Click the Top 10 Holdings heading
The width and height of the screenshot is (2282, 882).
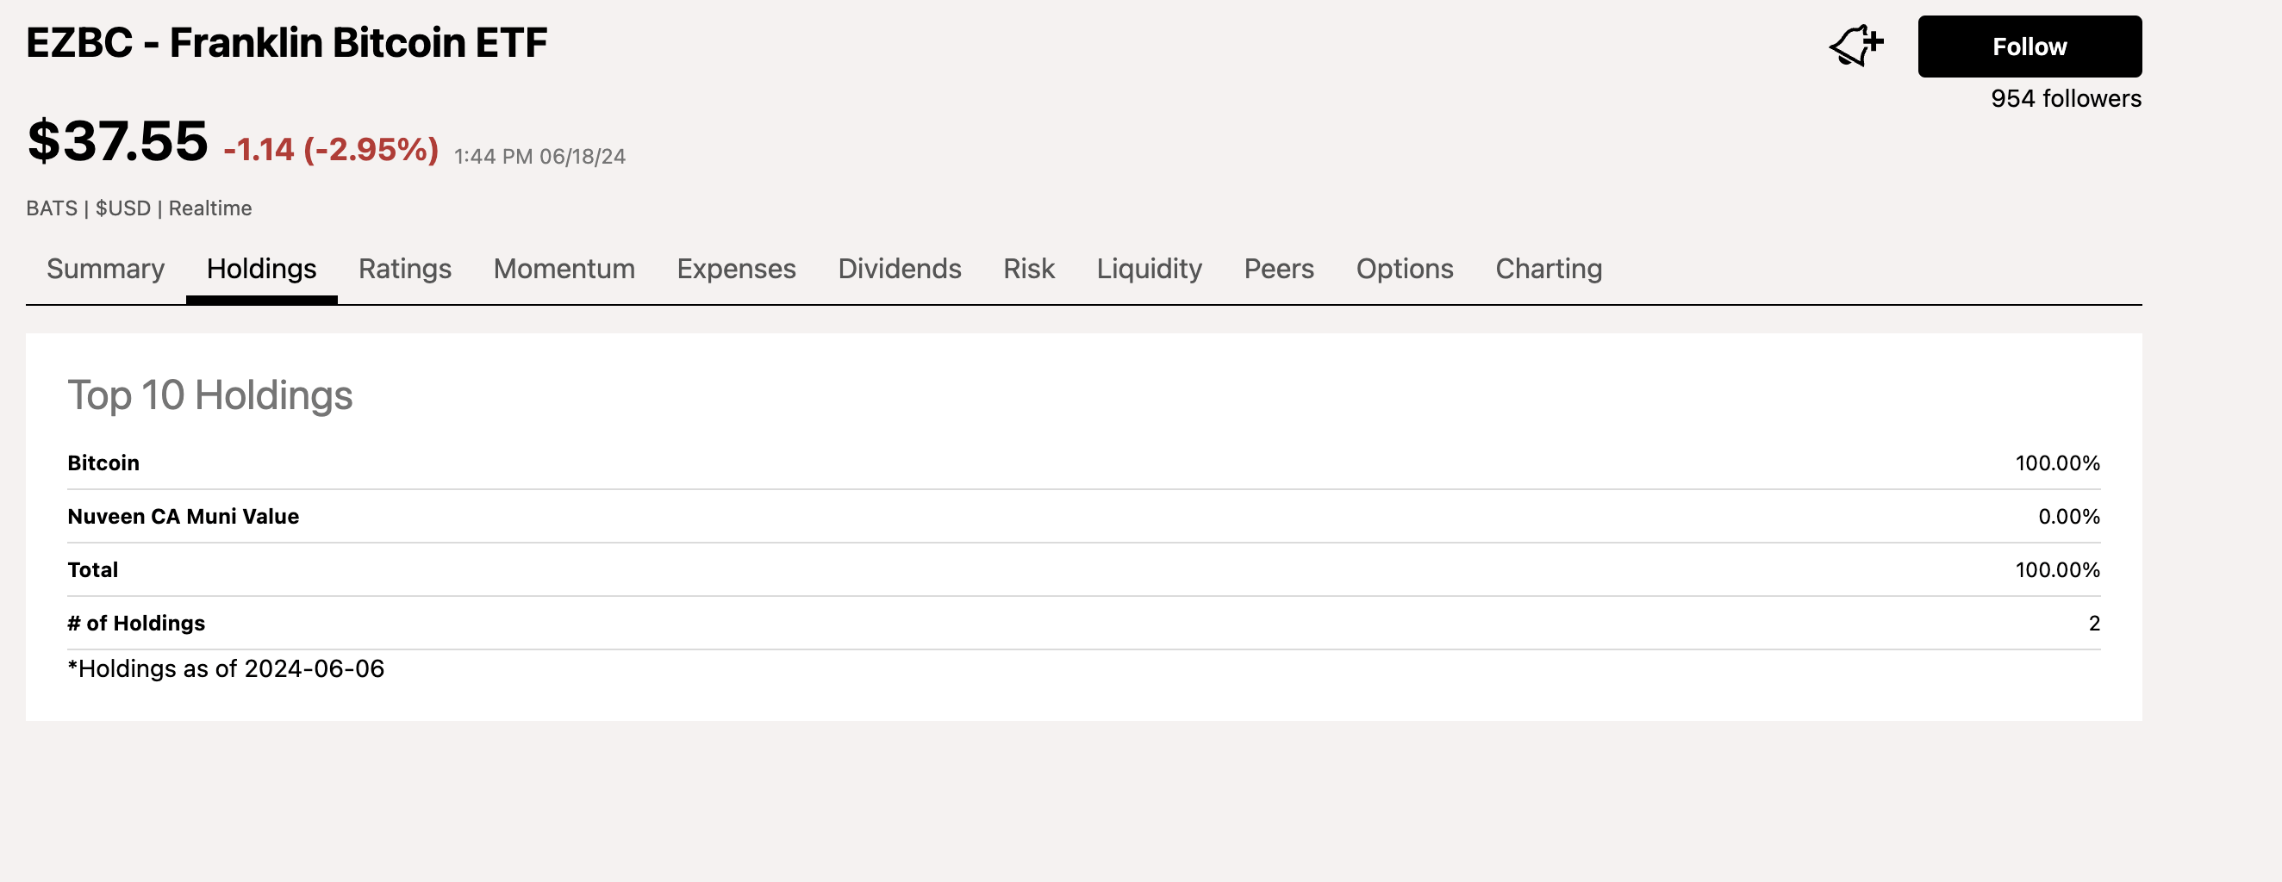pos(210,395)
